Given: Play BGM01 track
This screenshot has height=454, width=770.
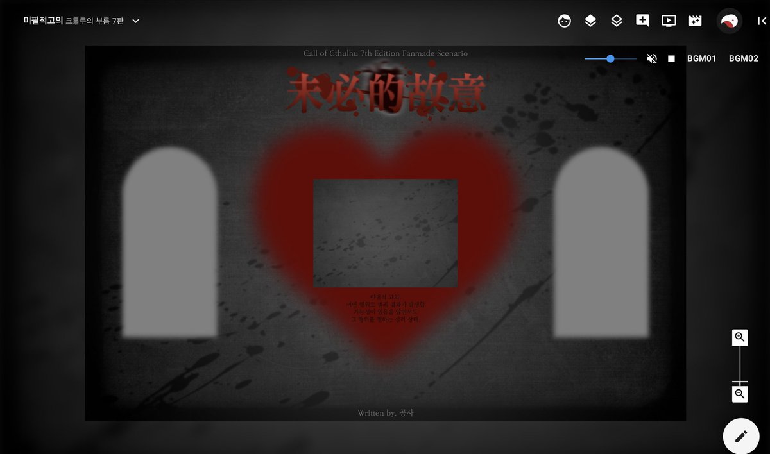Looking at the screenshot, I should [x=701, y=58].
